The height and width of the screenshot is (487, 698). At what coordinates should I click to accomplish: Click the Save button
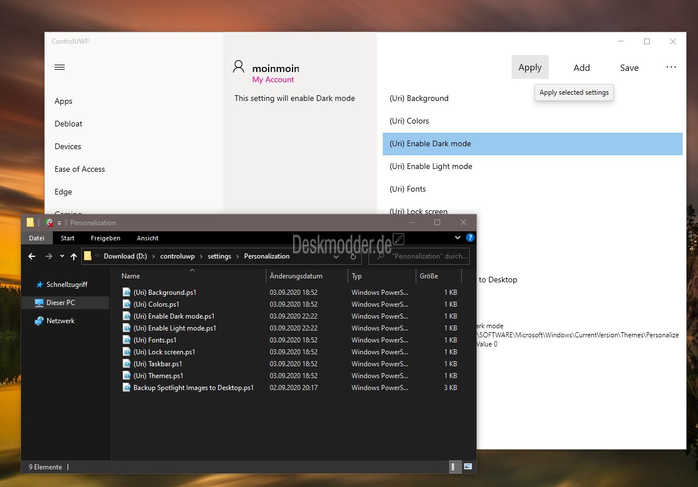click(629, 67)
